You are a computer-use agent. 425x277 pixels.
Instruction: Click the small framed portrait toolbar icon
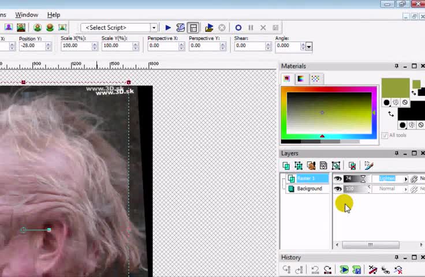pyautogui.click(x=62, y=27)
